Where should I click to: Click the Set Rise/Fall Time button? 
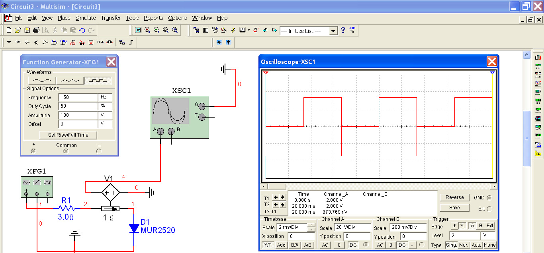(68, 135)
